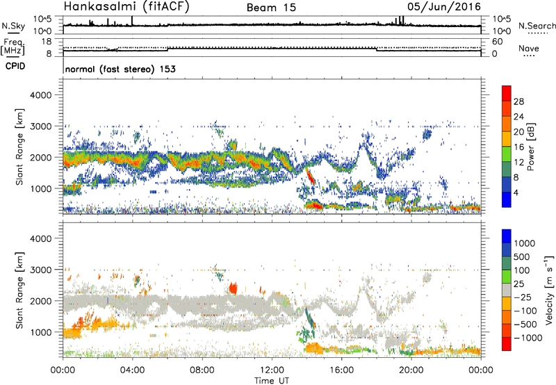Select the "Beam 15" header text
Screen dimensions: 556x385
click(x=271, y=8)
